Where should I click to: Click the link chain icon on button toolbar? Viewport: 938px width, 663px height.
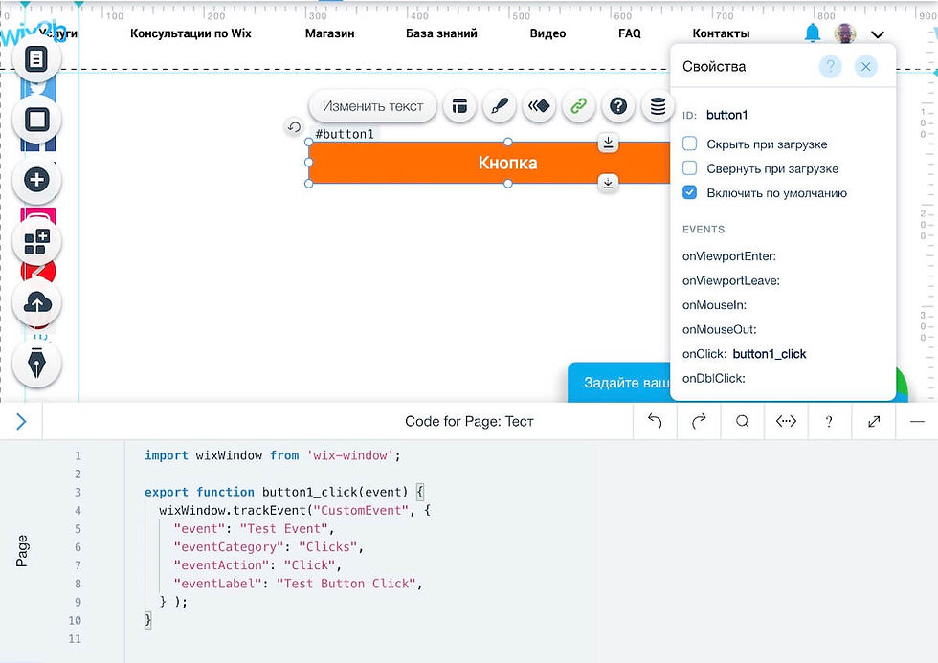(x=578, y=106)
